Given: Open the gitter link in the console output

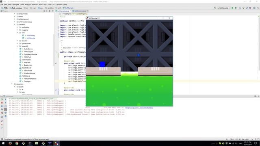Looking at the screenshot, I should pyautogui.click(x=139, y=107).
